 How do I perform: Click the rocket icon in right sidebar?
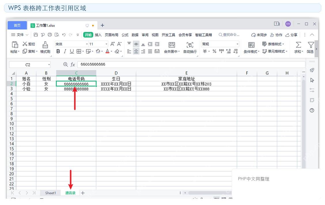click(x=312, y=70)
